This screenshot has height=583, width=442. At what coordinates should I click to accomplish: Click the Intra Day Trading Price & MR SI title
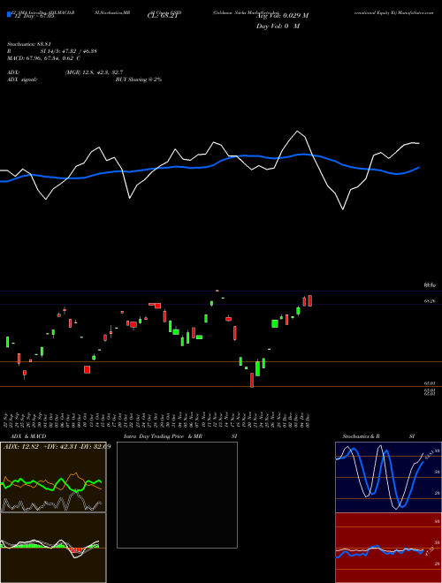180,436
